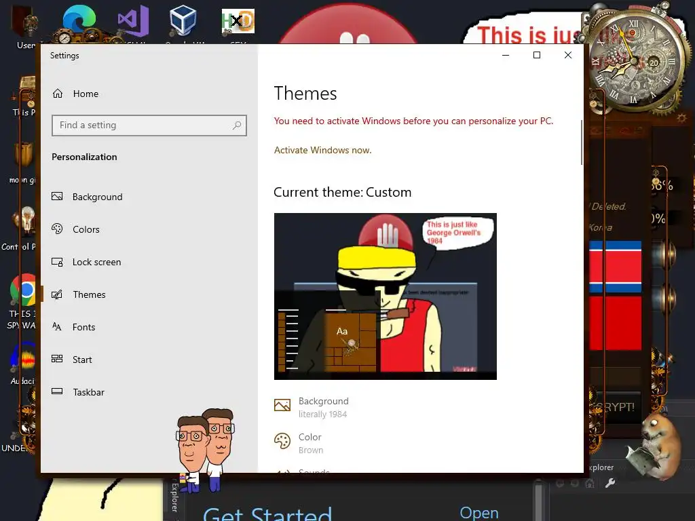Open HxD hex editor desktop icon
The height and width of the screenshot is (521, 695).
[x=238, y=22]
